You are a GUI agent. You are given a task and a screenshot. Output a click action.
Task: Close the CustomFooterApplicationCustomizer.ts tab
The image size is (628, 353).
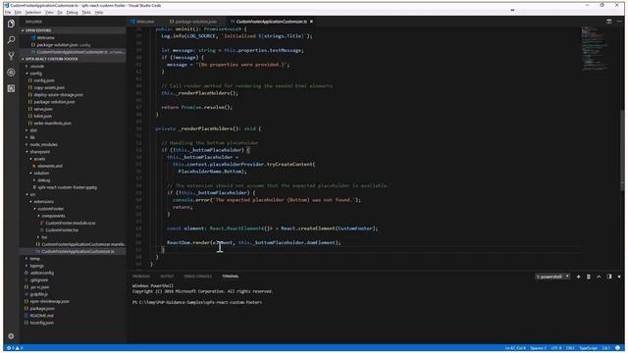tap(311, 22)
